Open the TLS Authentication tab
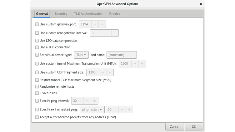235x132 pixels. point(88,14)
